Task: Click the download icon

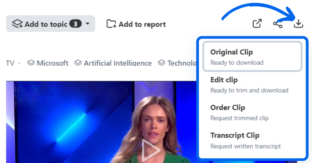Action: click(298, 24)
